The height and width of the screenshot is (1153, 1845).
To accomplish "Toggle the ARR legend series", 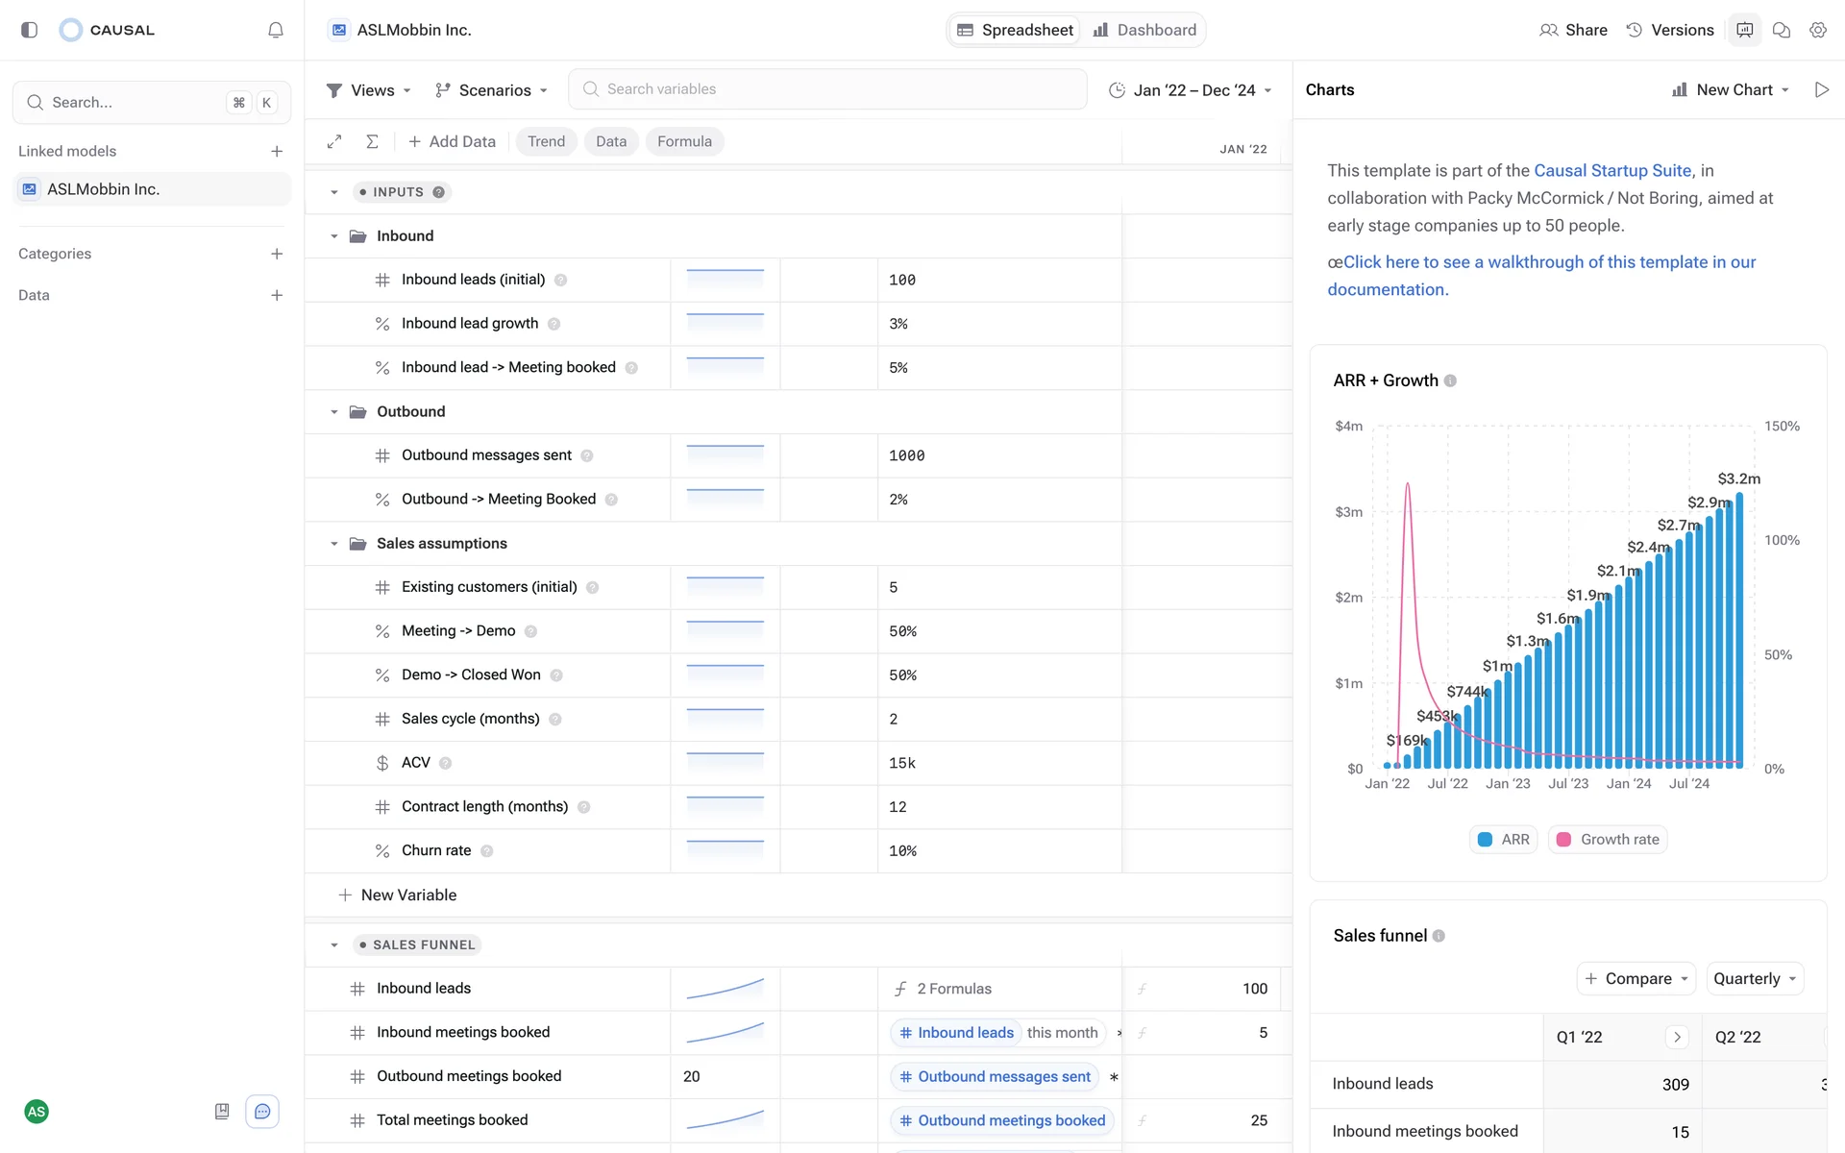I will pos(1504,839).
